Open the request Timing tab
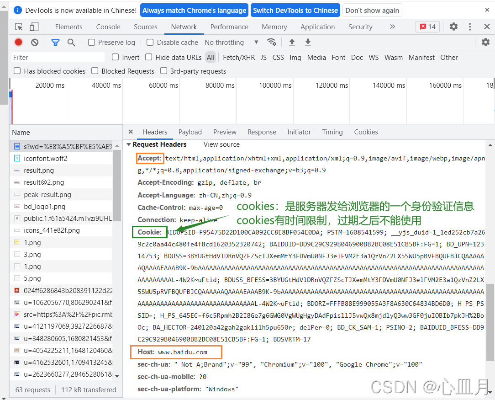The width and height of the screenshot is (495, 400). (332, 132)
